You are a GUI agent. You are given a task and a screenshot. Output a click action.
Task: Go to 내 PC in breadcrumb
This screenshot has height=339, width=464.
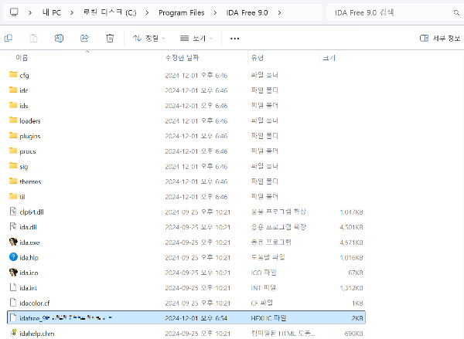point(52,12)
